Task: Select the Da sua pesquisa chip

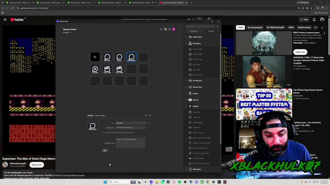Action: click(255, 27)
